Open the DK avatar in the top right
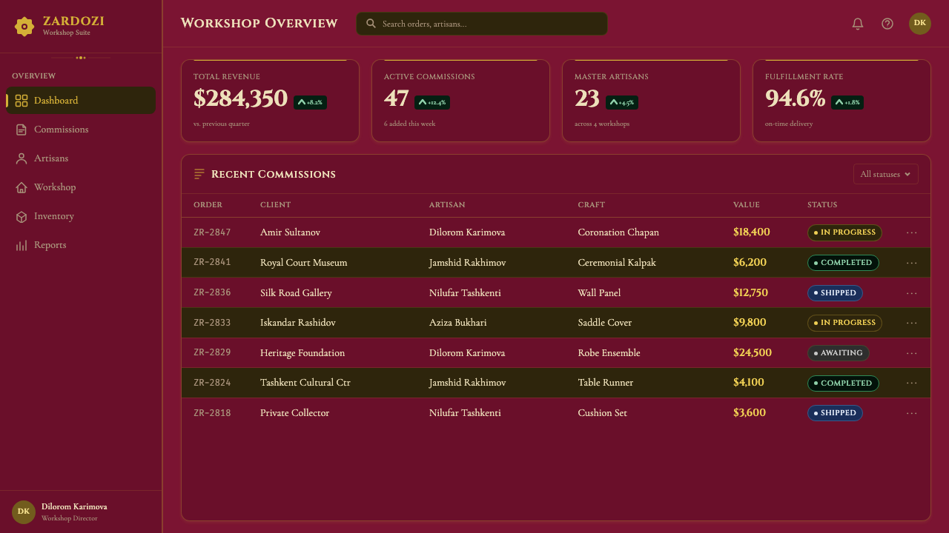Image resolution: width=949 pixels, height=533 pixels. point(920,24)
